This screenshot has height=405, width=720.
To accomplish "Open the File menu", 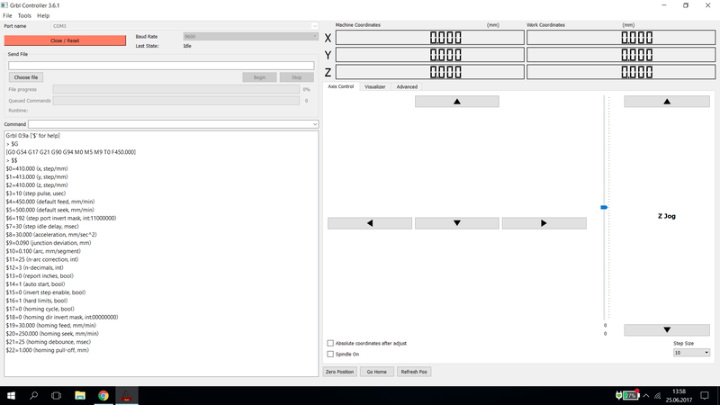I will coord(7,15).
